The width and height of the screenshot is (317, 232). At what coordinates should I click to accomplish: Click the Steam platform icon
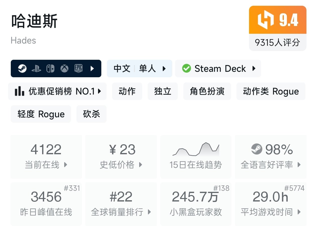[22, 68]
